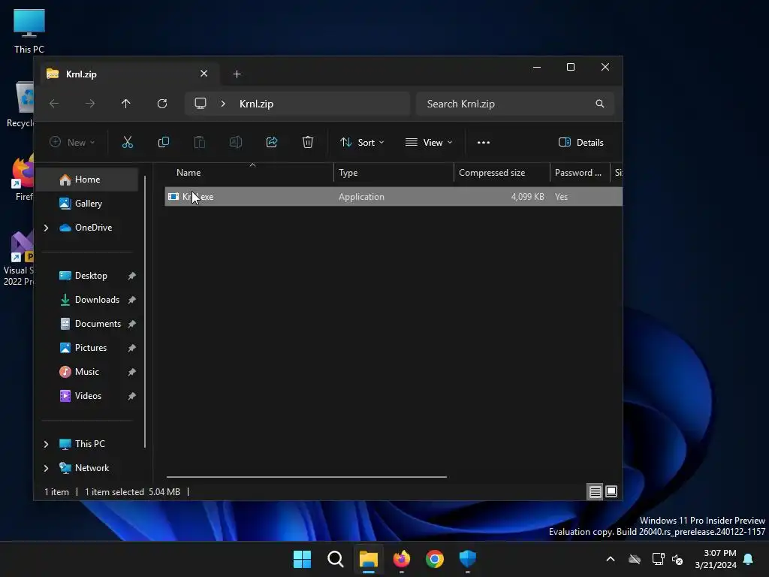
Task: Open Gallery in navigation pane
Action: [x=87, y=204]
